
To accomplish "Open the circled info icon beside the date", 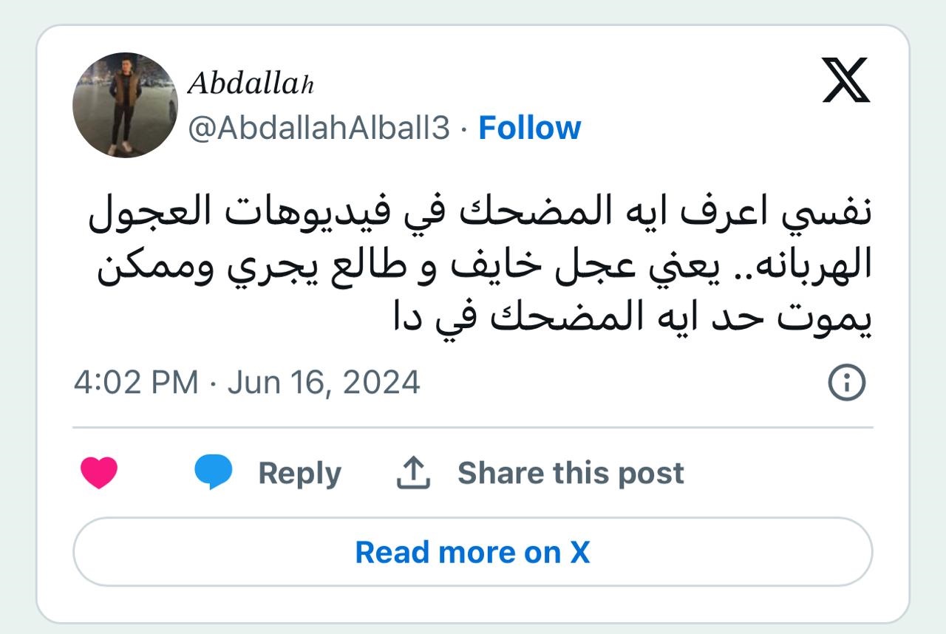I will (x=846, y=383).
